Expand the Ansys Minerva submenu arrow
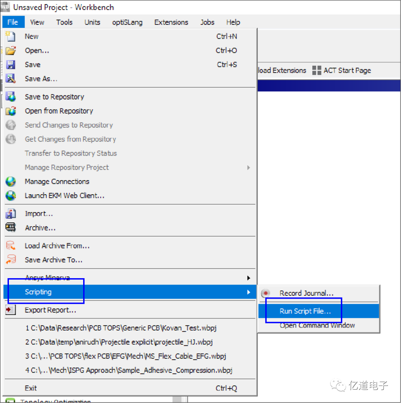Viewport: 401px width, 403px height. click(x=248, y=278)
